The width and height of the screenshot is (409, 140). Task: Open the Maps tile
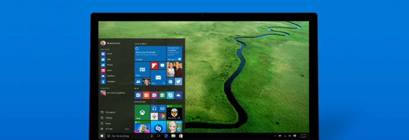point(142,70)
